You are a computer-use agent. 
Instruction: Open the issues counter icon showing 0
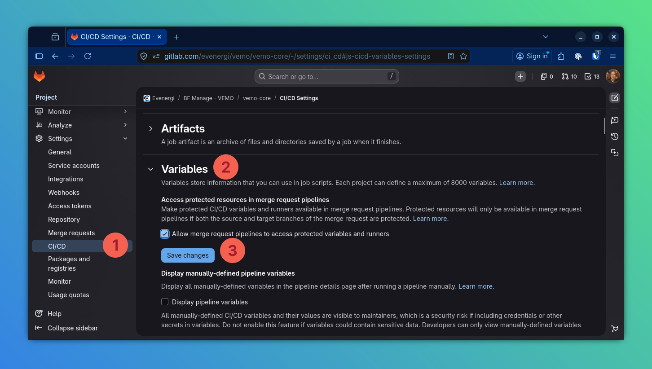546,76
